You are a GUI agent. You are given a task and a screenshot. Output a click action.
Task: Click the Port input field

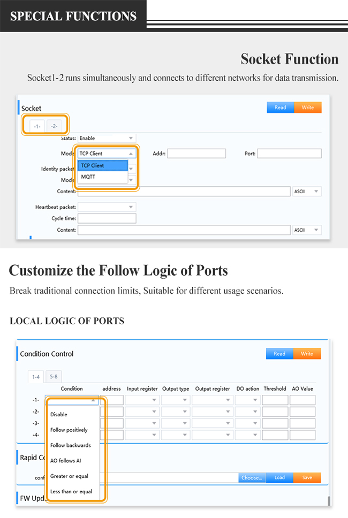pyautogui.click(x=289, y=153)
